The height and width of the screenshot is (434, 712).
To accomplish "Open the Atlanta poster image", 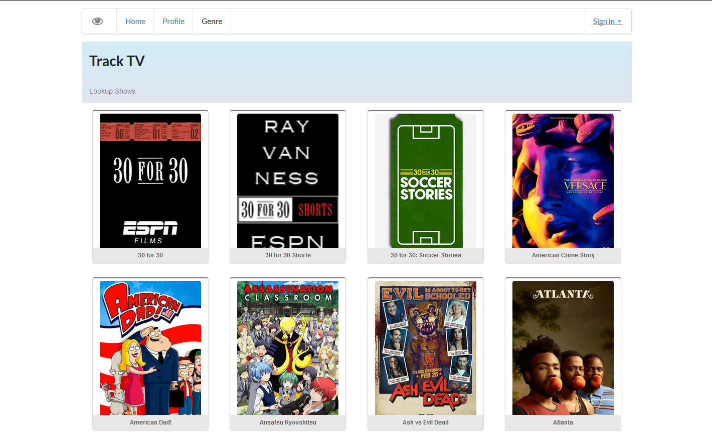I will [563, 348].
